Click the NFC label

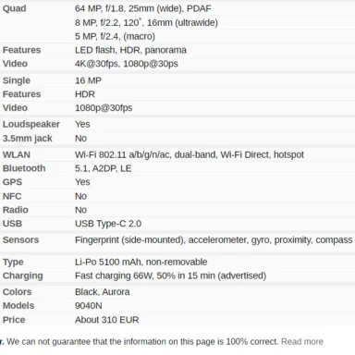click(x=12, y=196)
